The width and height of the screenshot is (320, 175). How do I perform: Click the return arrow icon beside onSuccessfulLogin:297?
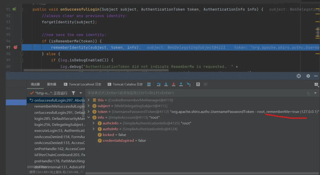31,100
